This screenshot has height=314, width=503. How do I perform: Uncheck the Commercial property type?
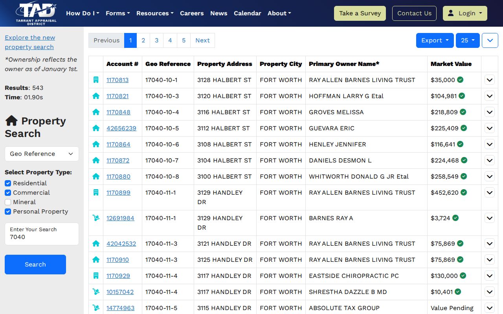point(8,193)
